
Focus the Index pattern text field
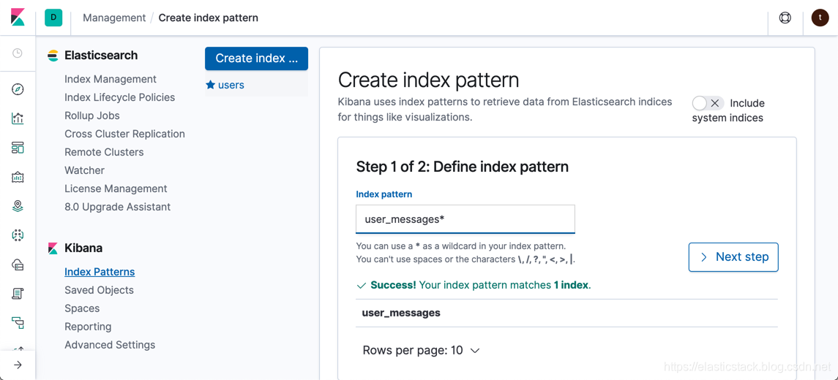tap(465, 219)
